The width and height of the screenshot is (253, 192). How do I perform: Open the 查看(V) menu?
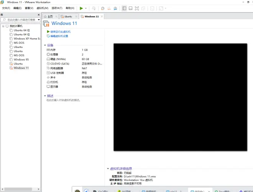click(29, 8)
